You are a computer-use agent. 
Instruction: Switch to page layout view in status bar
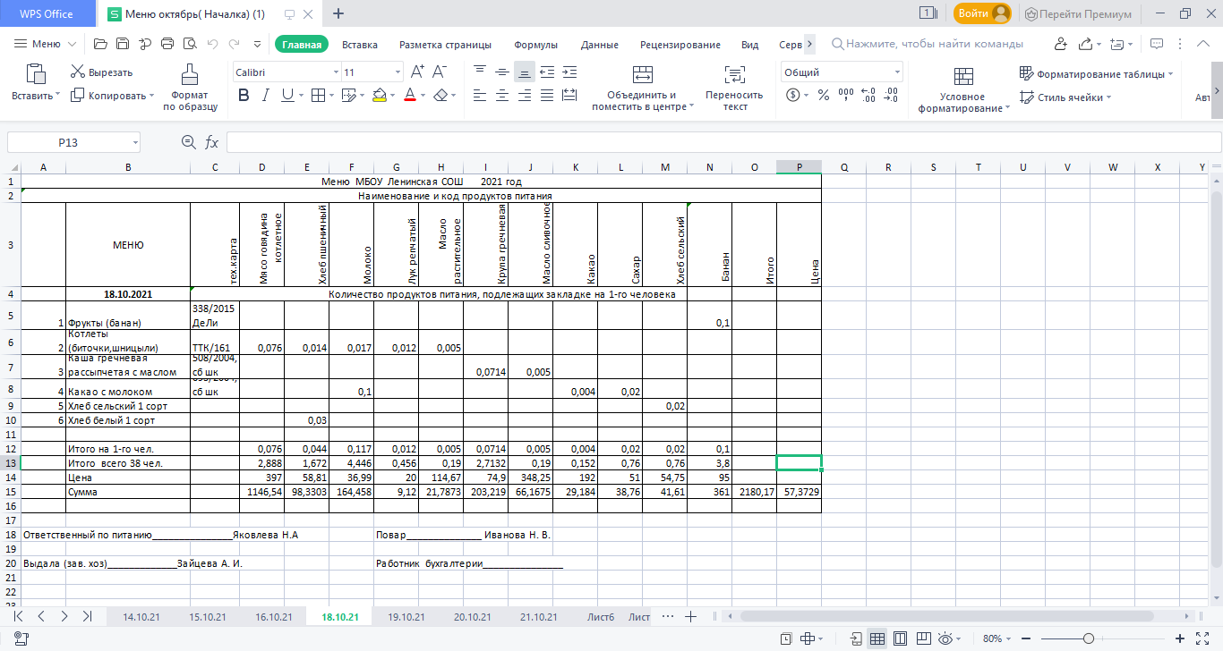click(899, 638)
